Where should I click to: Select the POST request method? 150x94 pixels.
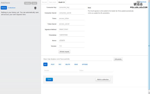click(x=52, y=64)
